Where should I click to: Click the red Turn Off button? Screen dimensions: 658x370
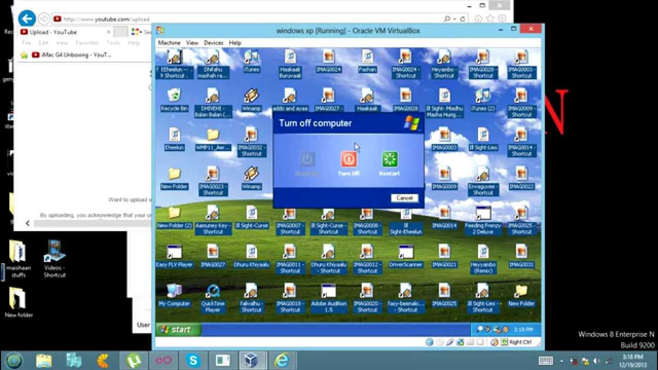[349, 160]
